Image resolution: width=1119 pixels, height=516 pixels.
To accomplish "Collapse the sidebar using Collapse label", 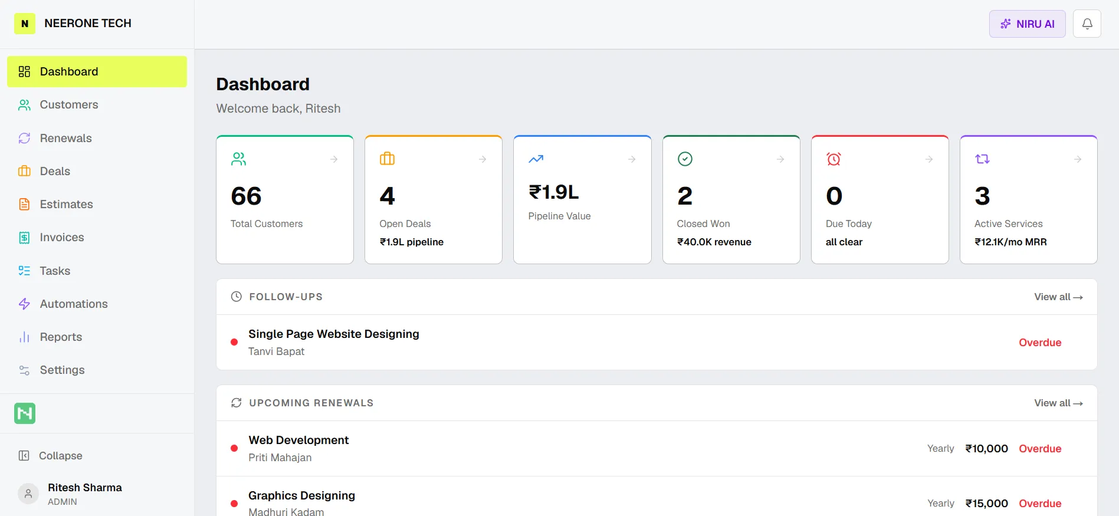I will (60, 456).
